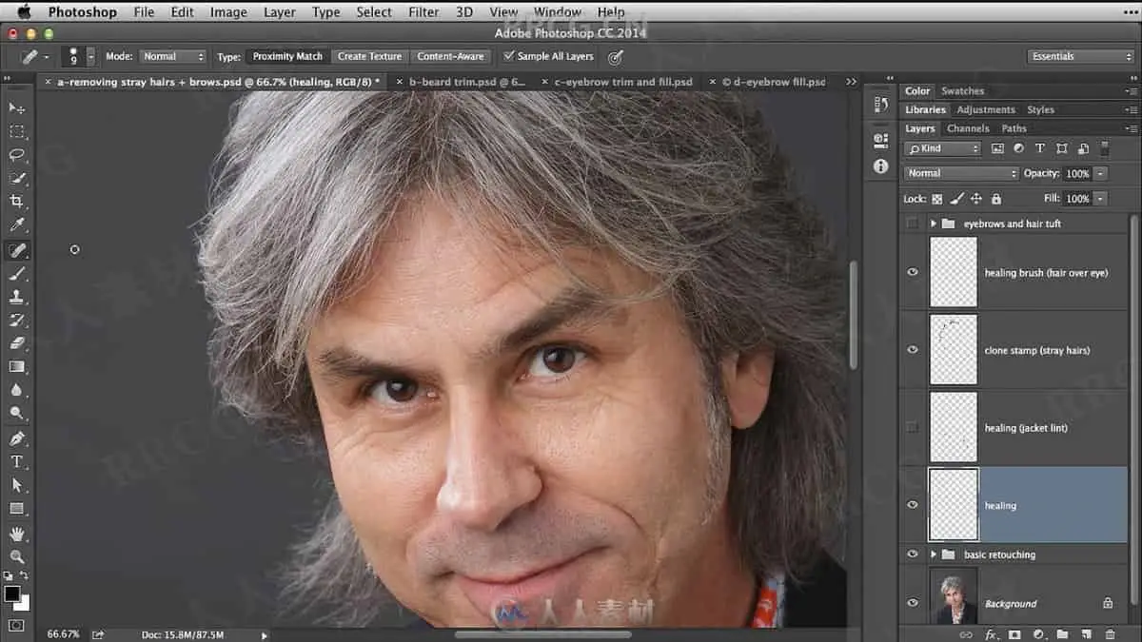Hide the selected 'healing' layer
The image size is (1142, 642).
tap(913, 505)
